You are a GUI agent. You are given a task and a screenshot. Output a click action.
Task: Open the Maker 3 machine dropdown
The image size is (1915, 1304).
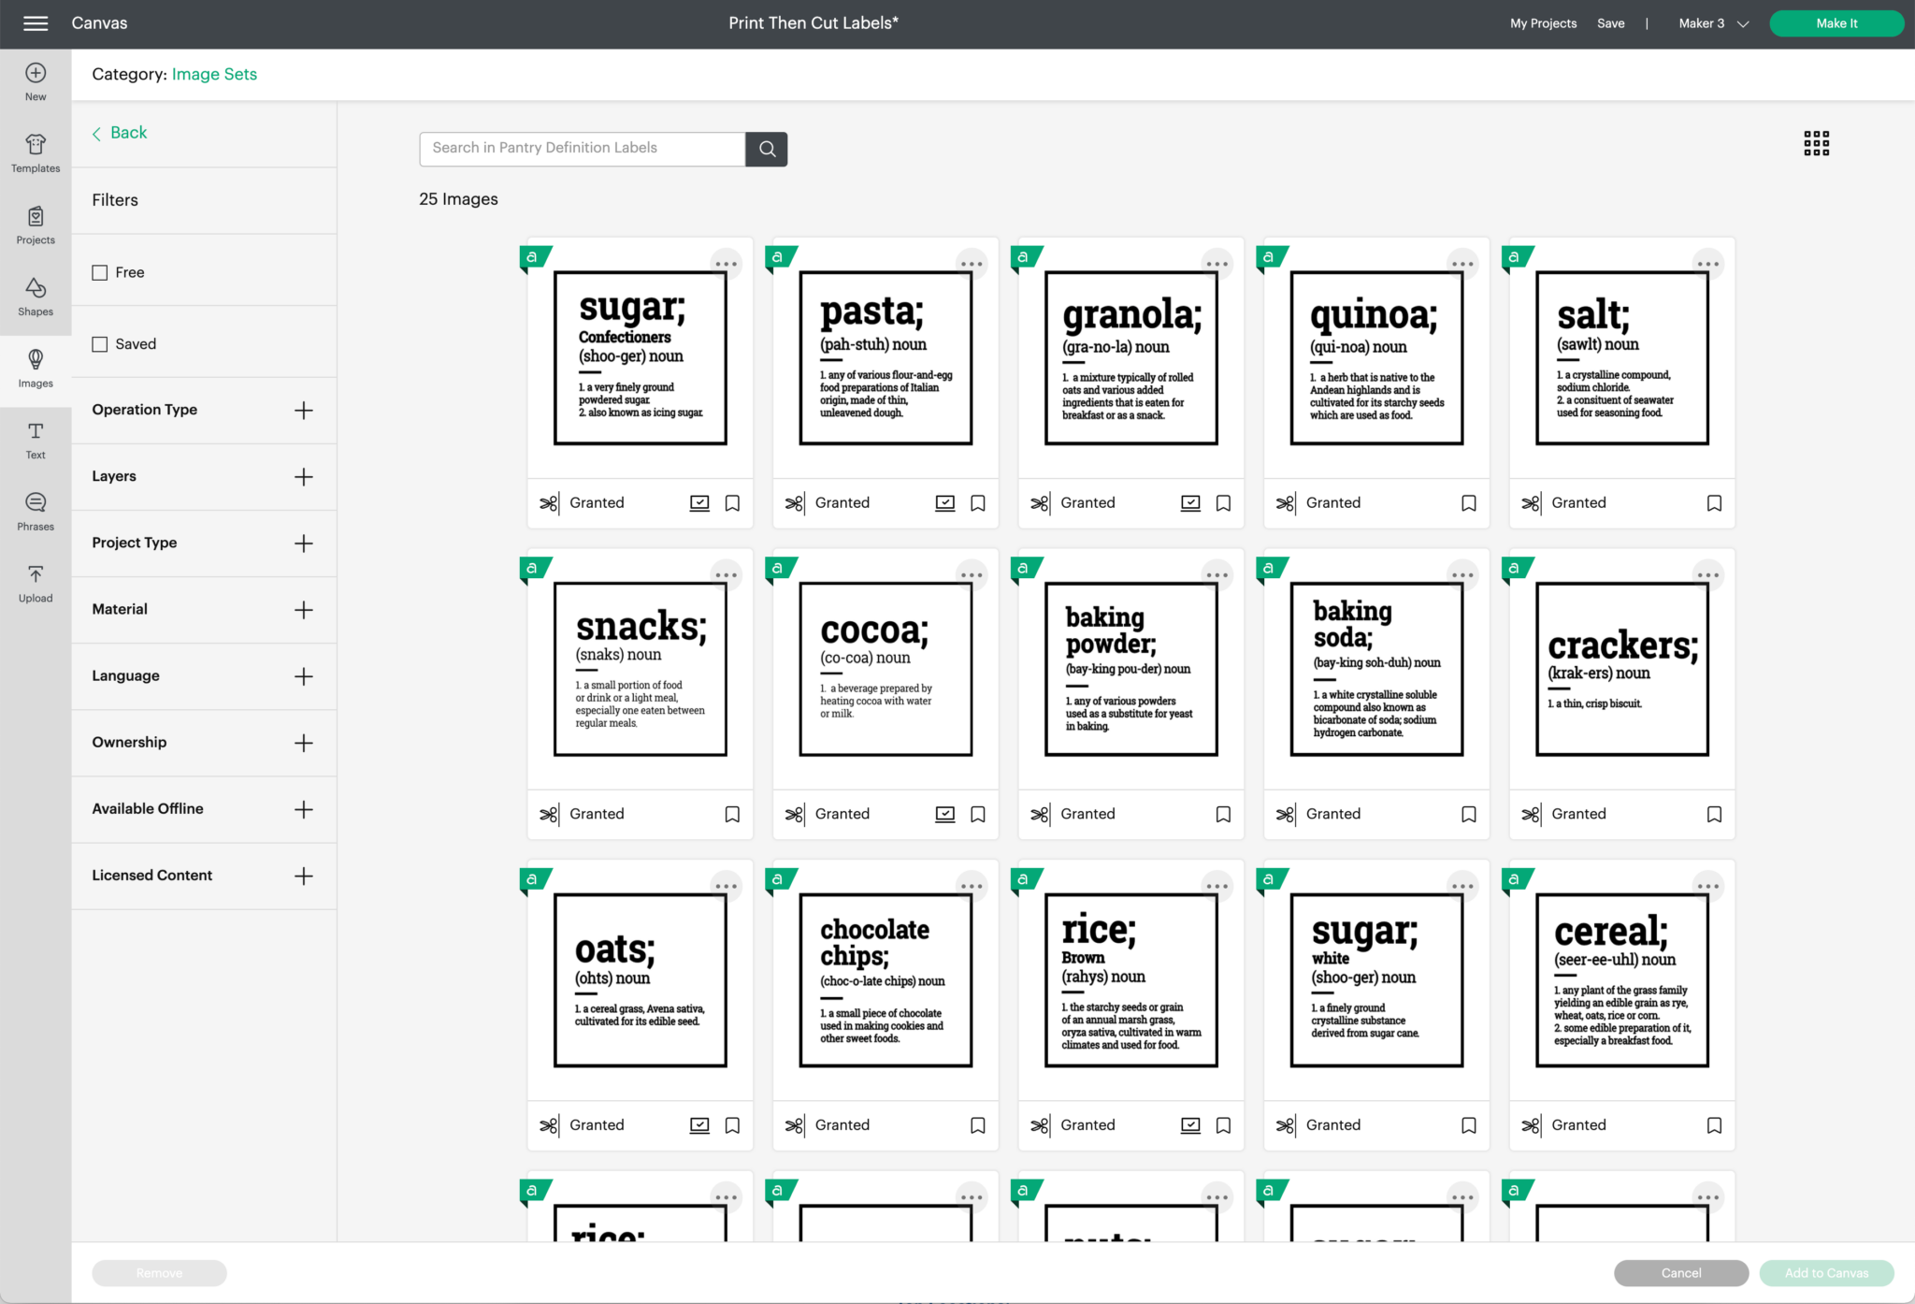tap(1713, 23)
